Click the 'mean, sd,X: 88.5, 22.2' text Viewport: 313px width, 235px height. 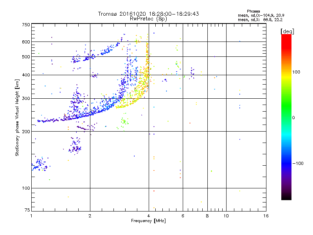(x=260, y=20)
